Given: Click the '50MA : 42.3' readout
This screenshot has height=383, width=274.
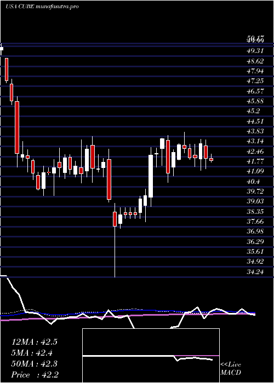Looking at the screenshot, I should 34,364.
